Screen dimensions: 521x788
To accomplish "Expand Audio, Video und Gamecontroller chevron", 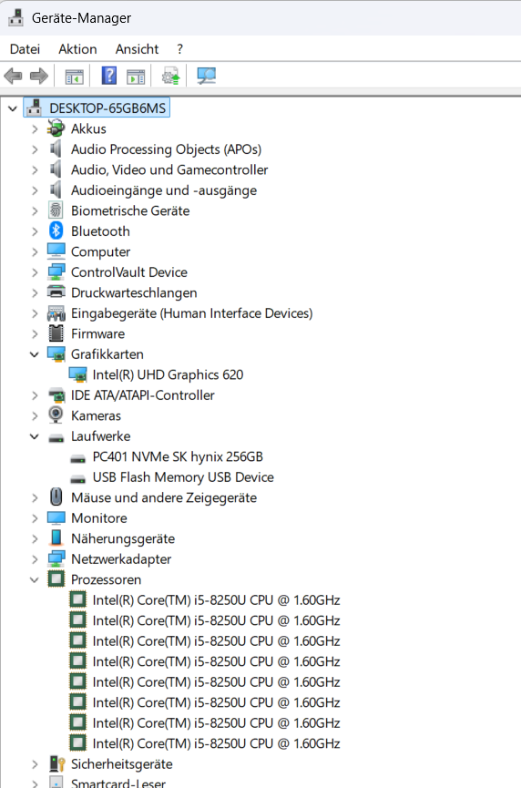I will (35, 169).
